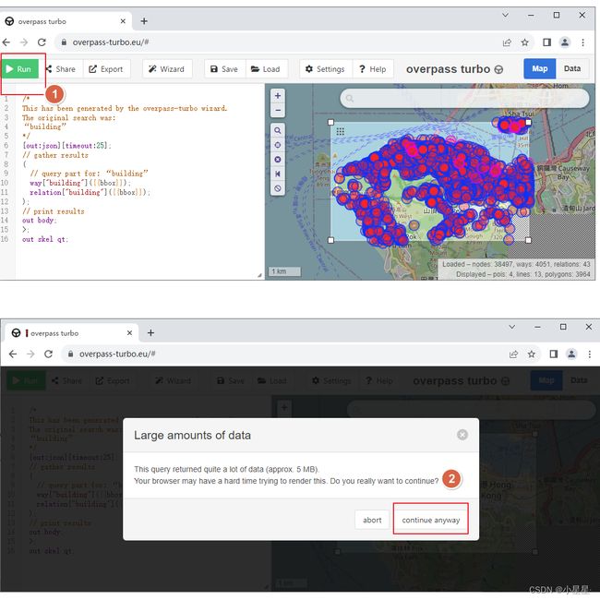The height and width of the screenshot is (600, 600).
Task: Open tab search chevron in upper window
Action: click(x=505, y=15)
